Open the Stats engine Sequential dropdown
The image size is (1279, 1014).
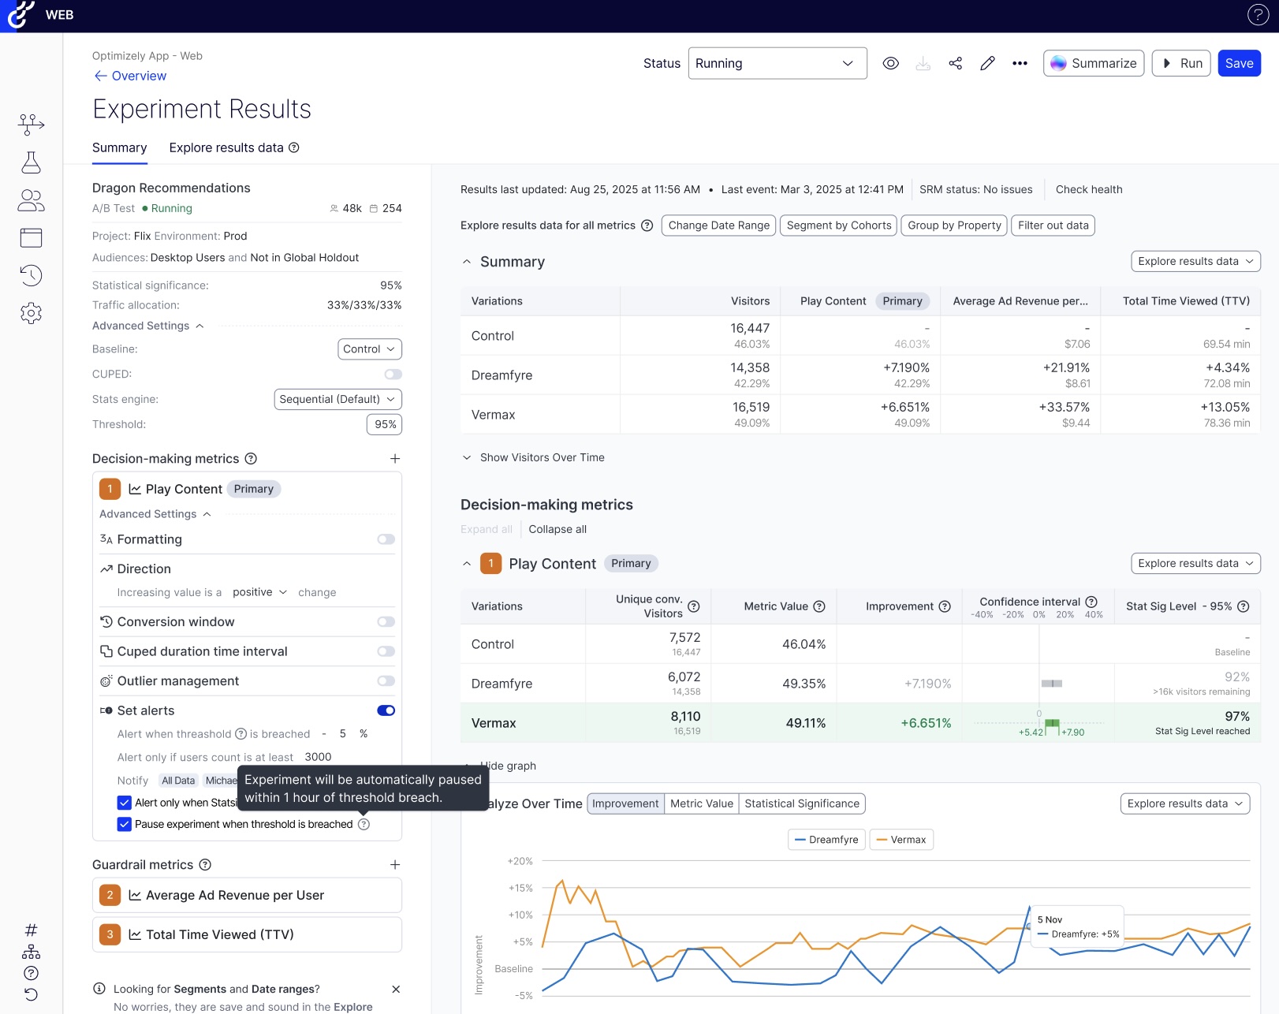[337, 400]
